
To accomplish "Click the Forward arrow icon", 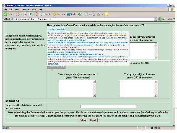I will point(17,14).
